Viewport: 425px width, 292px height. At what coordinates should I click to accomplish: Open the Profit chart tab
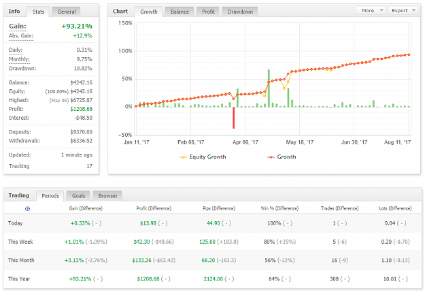pyautogui.click(x=208, y=12)
